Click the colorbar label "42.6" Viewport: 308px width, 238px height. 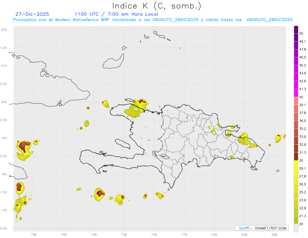[x=303, y=81]
